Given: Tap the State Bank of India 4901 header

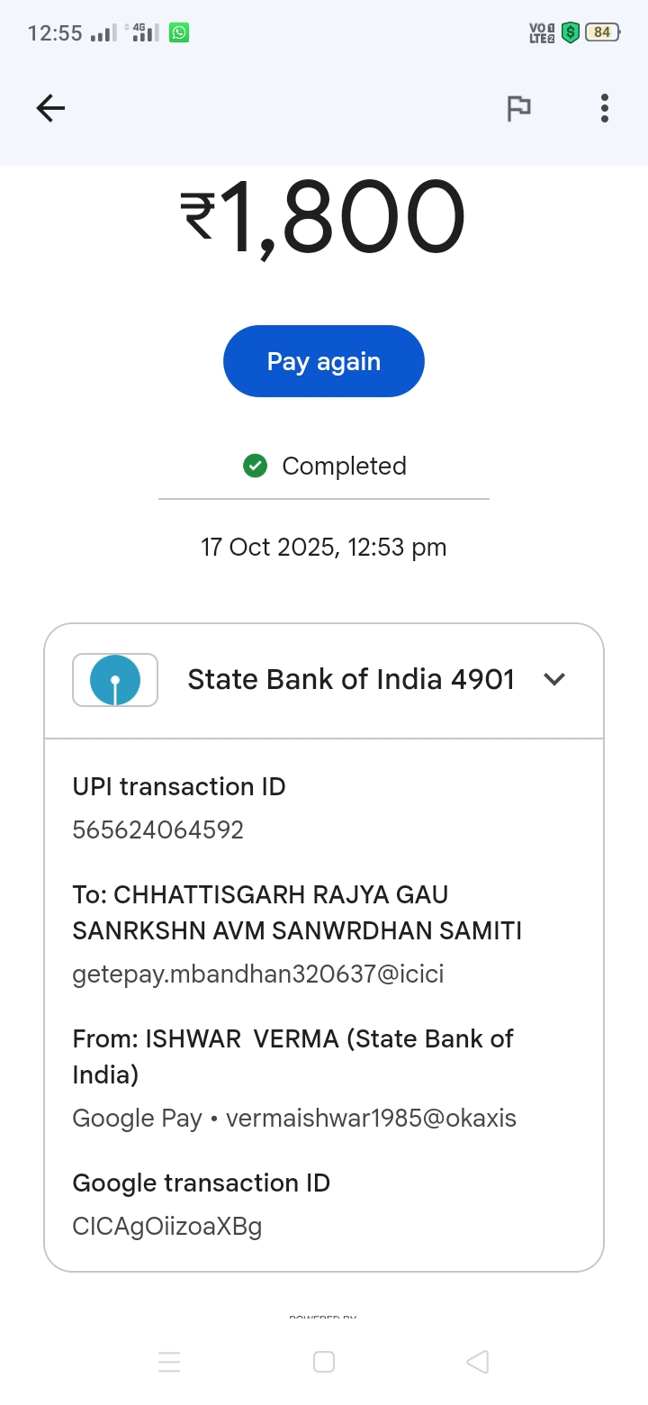Looking at the screenshot, I should [351, 680].
